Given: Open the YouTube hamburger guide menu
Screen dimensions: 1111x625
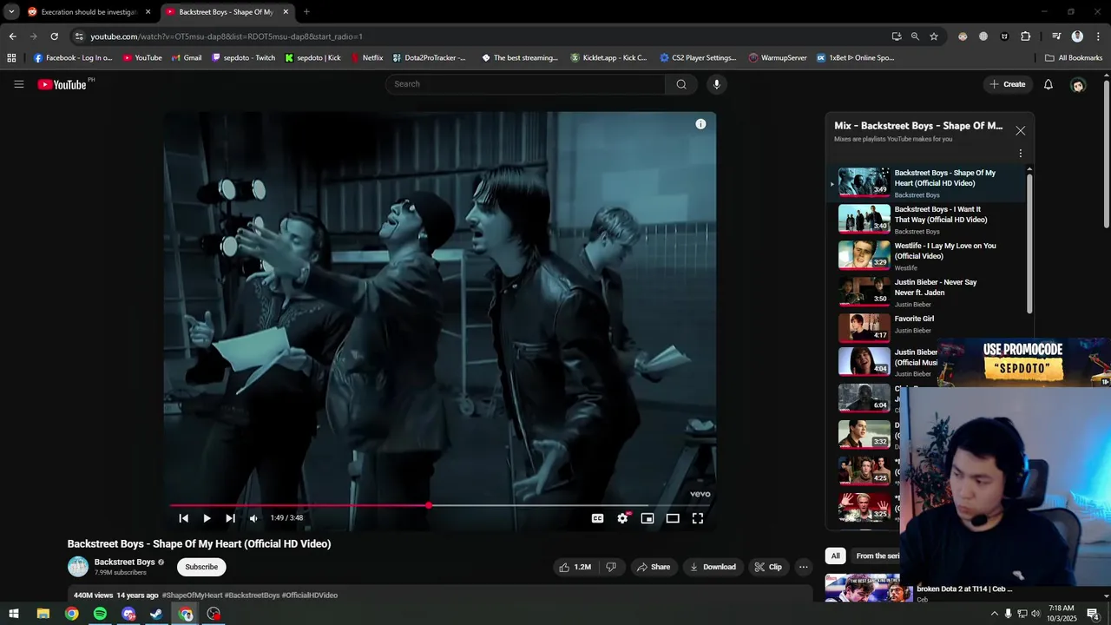Looking at the screenshot, I should pyautogui.click(x=18, y=84).
